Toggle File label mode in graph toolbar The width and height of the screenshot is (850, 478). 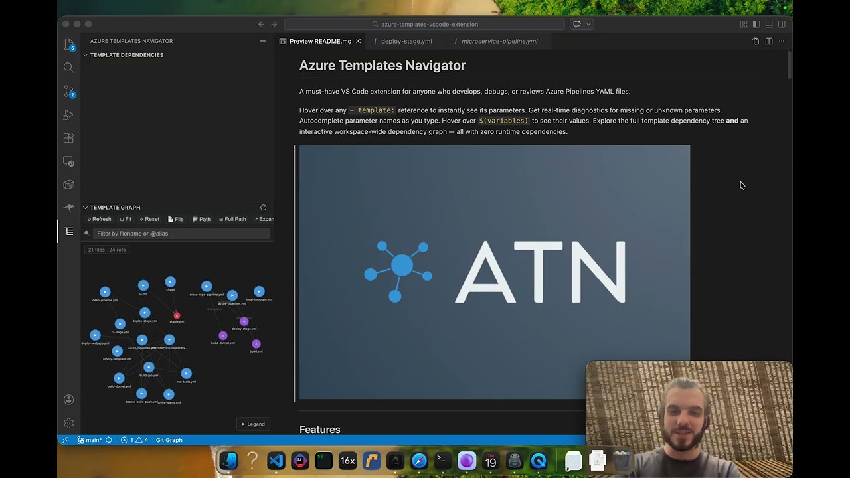pyautogui.click(x=176, y=219)
